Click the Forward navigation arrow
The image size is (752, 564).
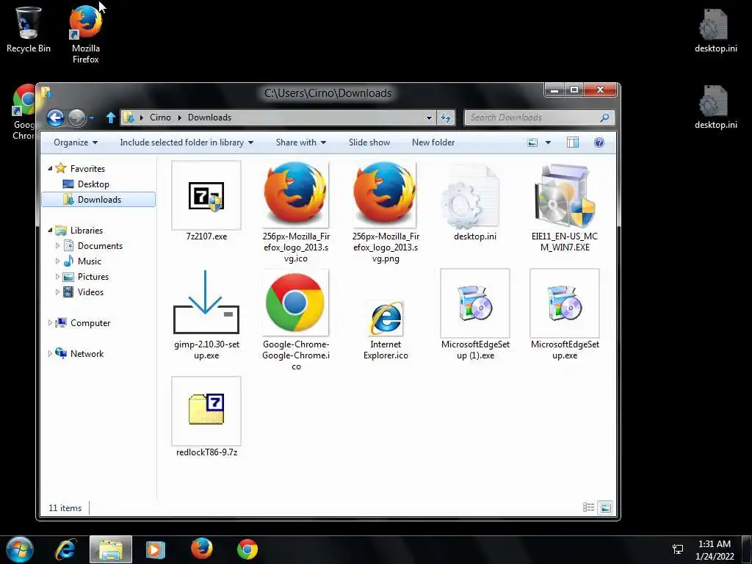(76, 117)
